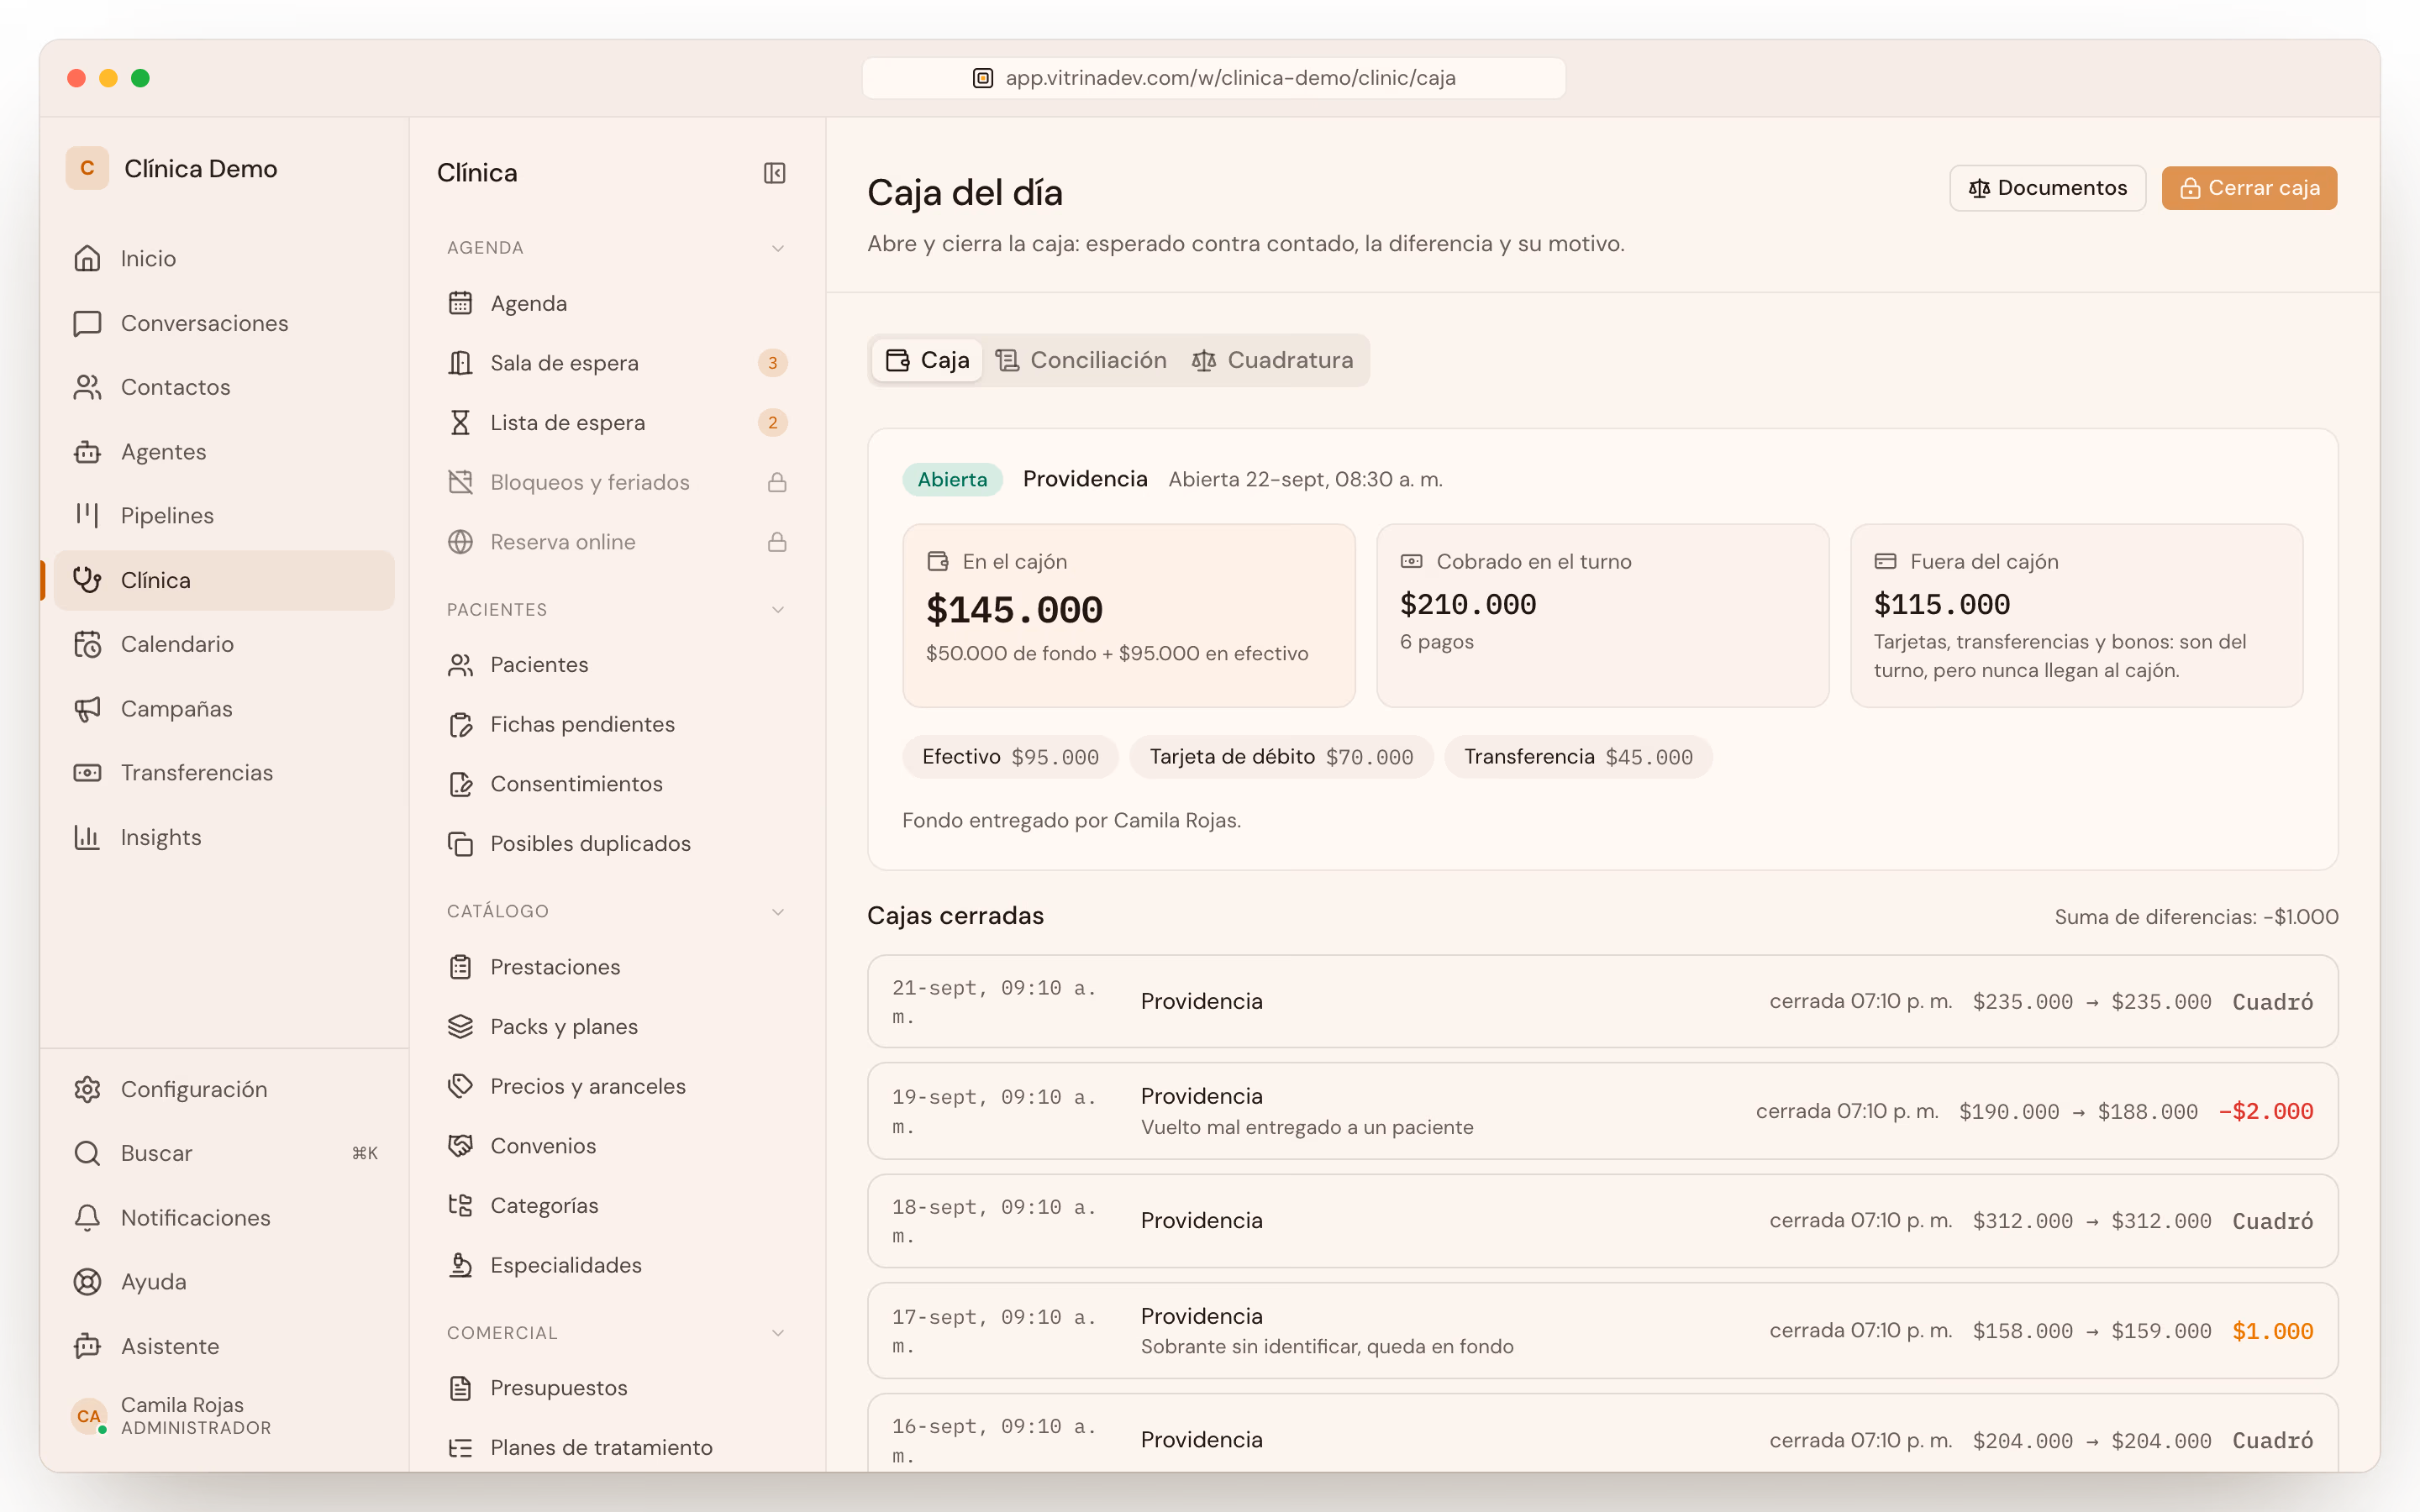Viewport: 2420px width, 1512px height.
Task: Collapse the AGENDA section chevron
Action: click(778, 248)
